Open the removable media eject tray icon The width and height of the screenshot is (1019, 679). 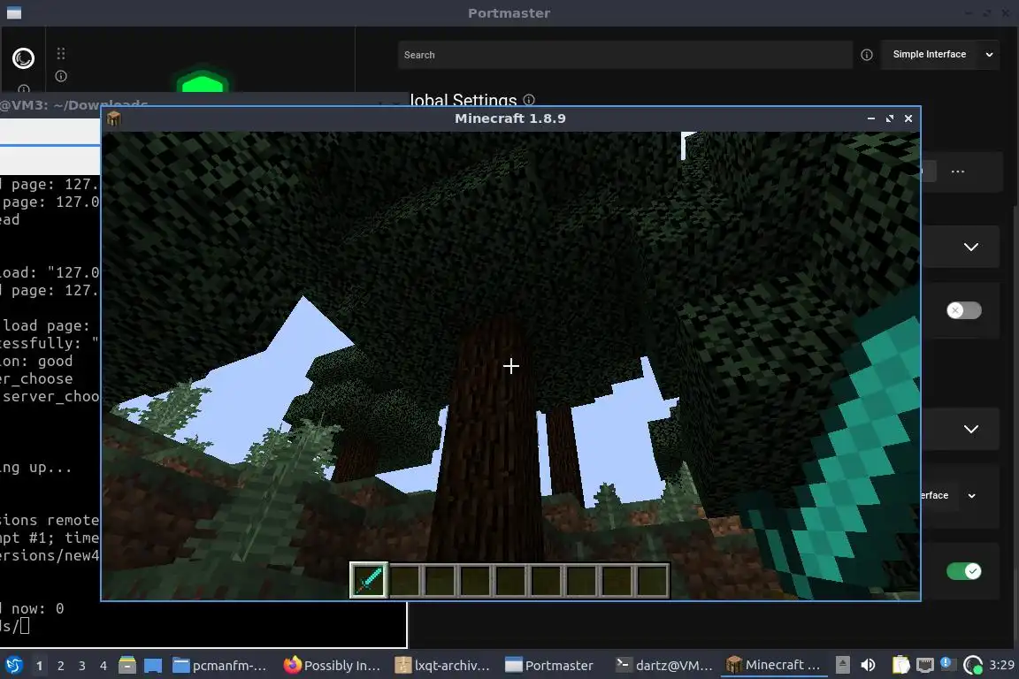pos(842,665)
